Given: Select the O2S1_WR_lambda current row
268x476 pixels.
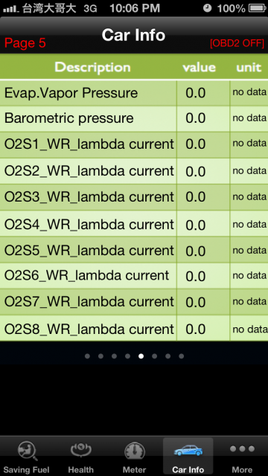Looking at the screenshot, I should [x=134, y=145].
